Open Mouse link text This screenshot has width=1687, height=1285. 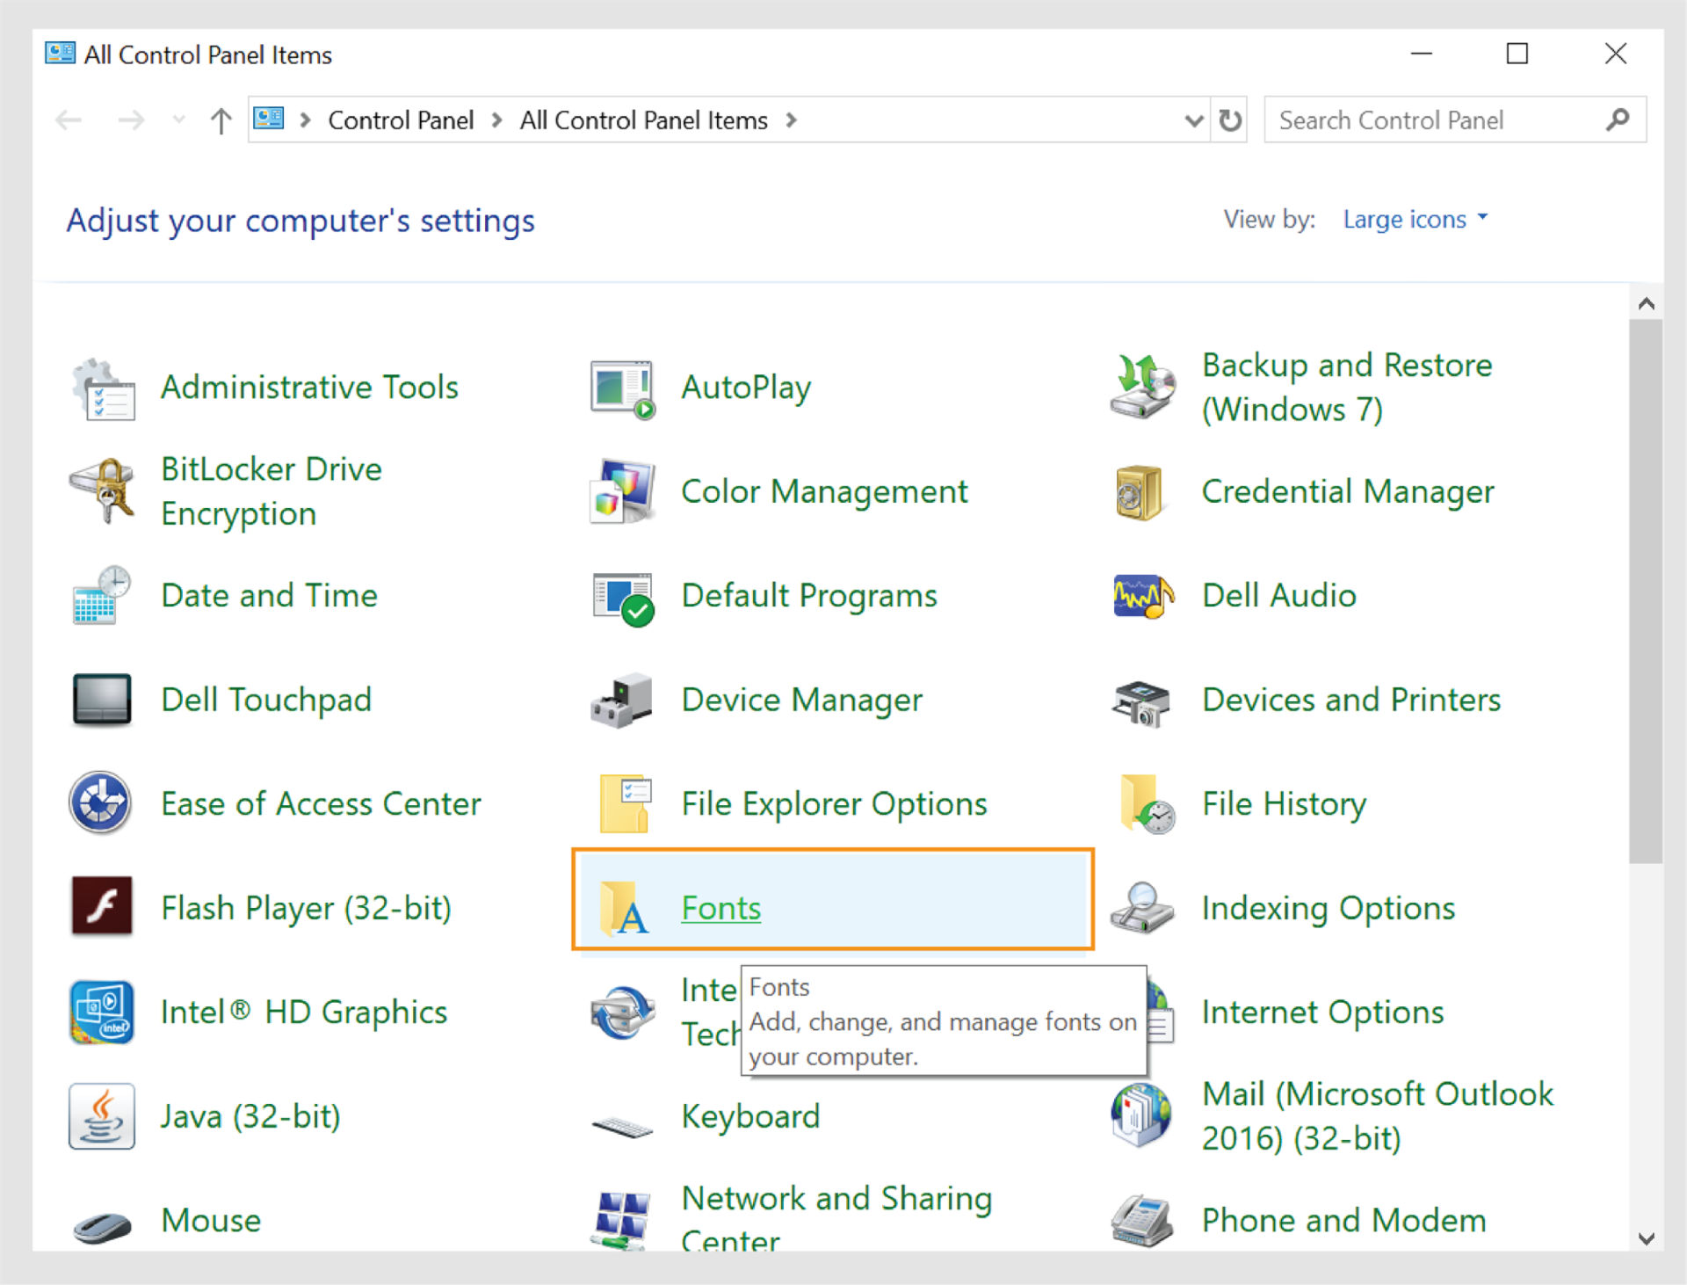point(211,1220)
